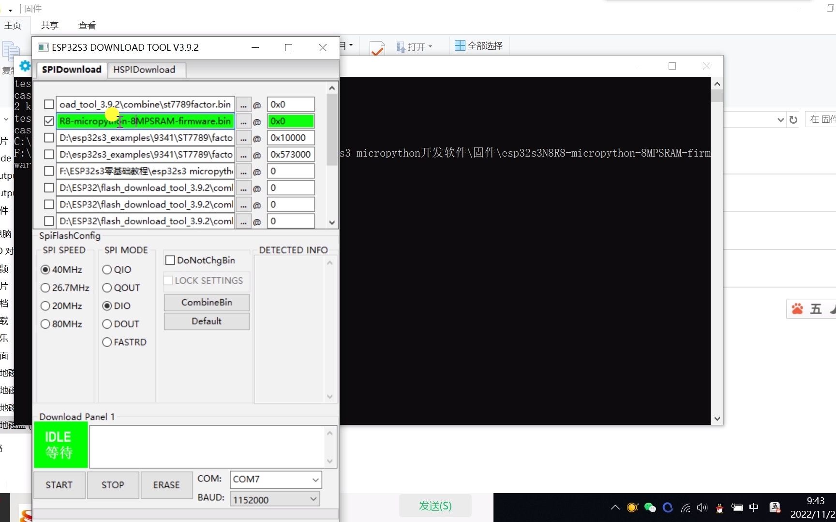Edit the 0x0 address of firmware.bin row
Image resolution: width=836 pixels, height=522 pixels.
[291, 121]
